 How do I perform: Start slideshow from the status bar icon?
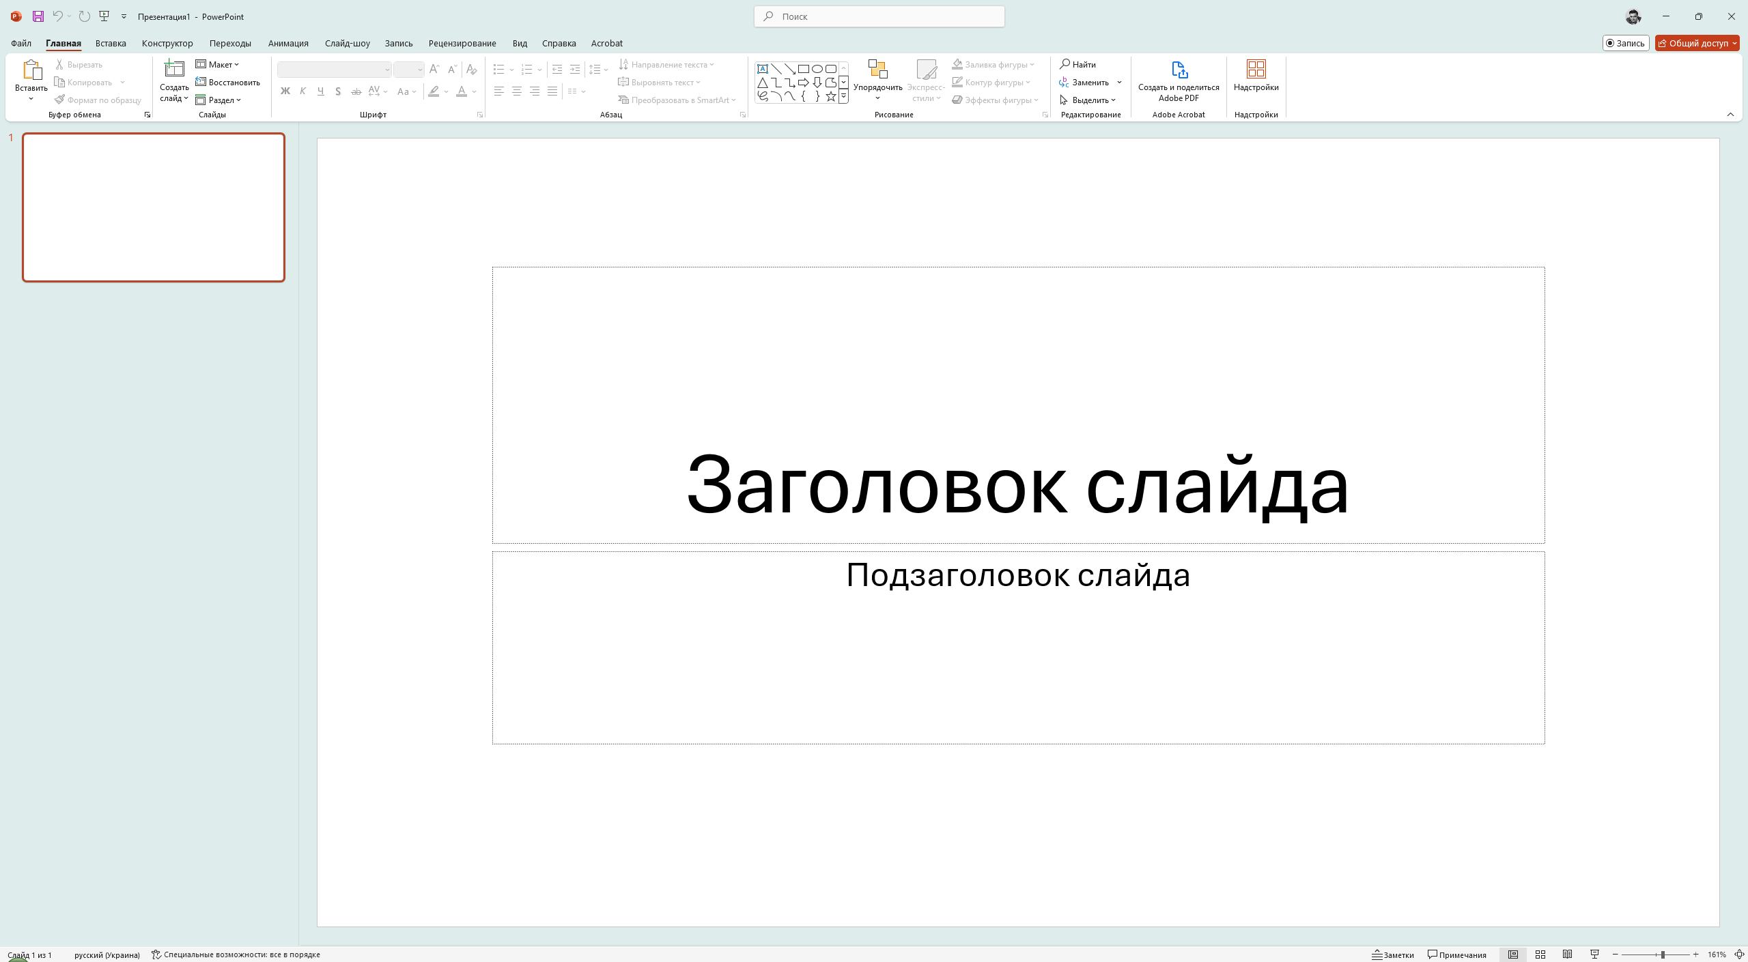tap(1594, 954)
